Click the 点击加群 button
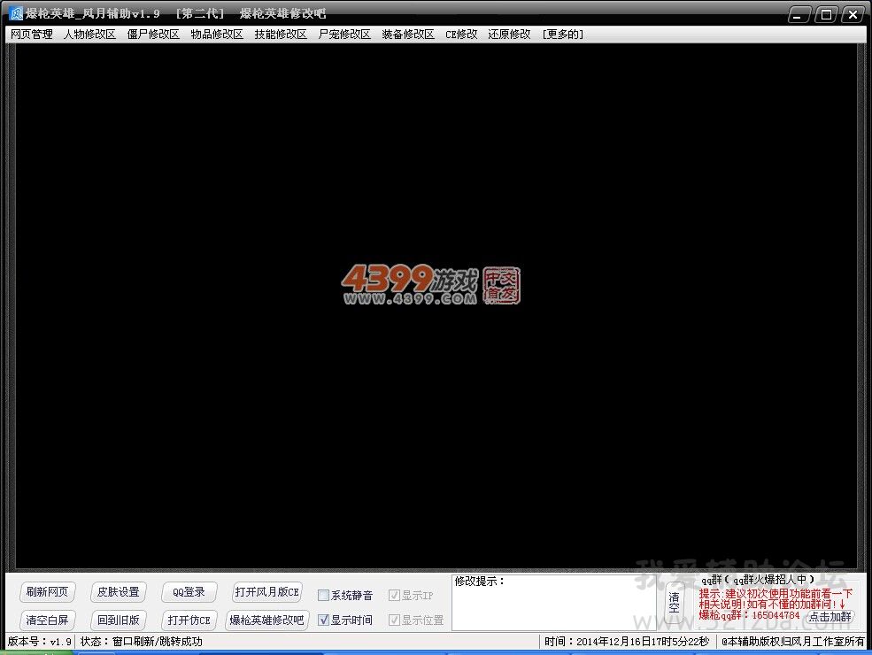Image resolution: width=872 pixels, height=655 pixels. click(x=830, y=617)
